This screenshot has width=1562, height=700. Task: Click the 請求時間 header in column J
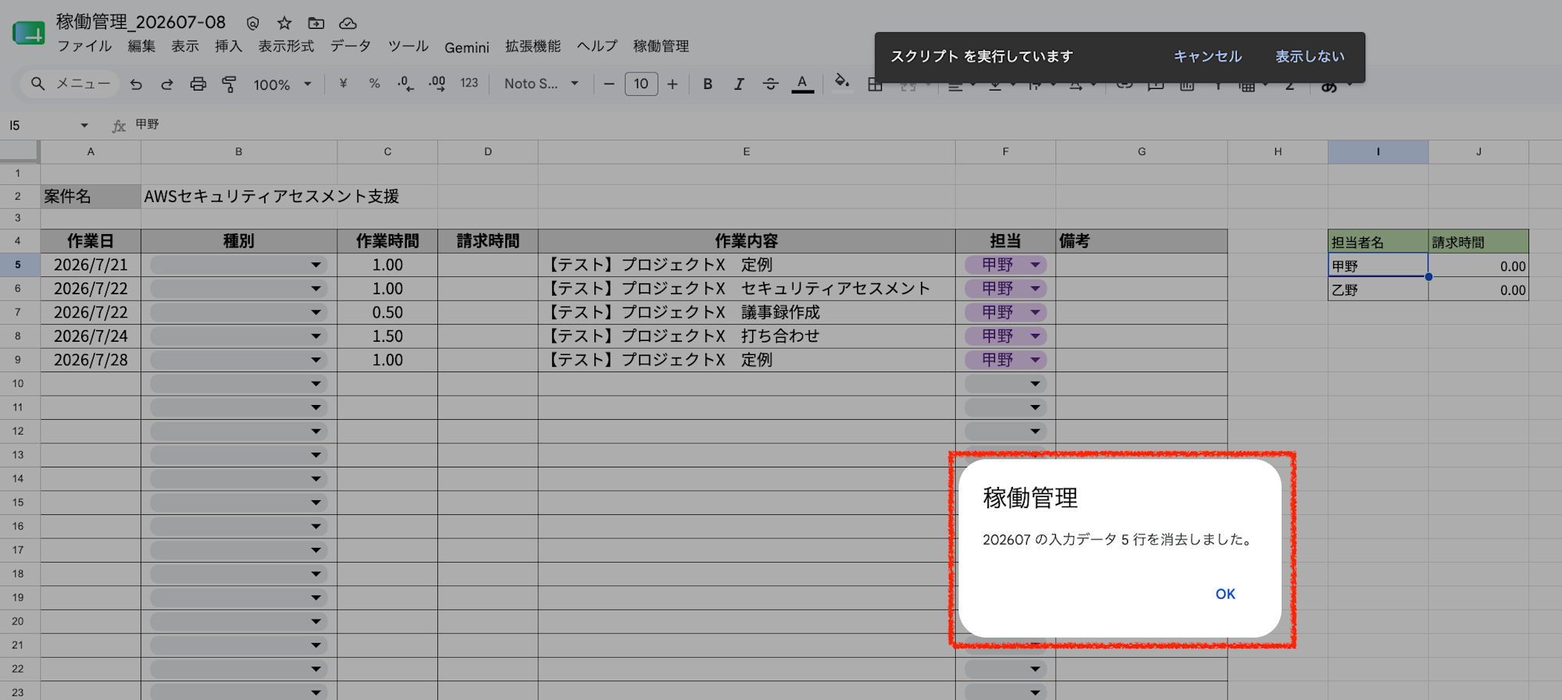pyautogui.click(x=1478, y=242)
